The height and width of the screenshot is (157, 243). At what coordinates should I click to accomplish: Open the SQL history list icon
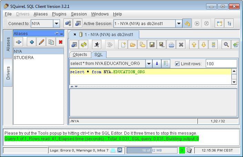[166, 64]
